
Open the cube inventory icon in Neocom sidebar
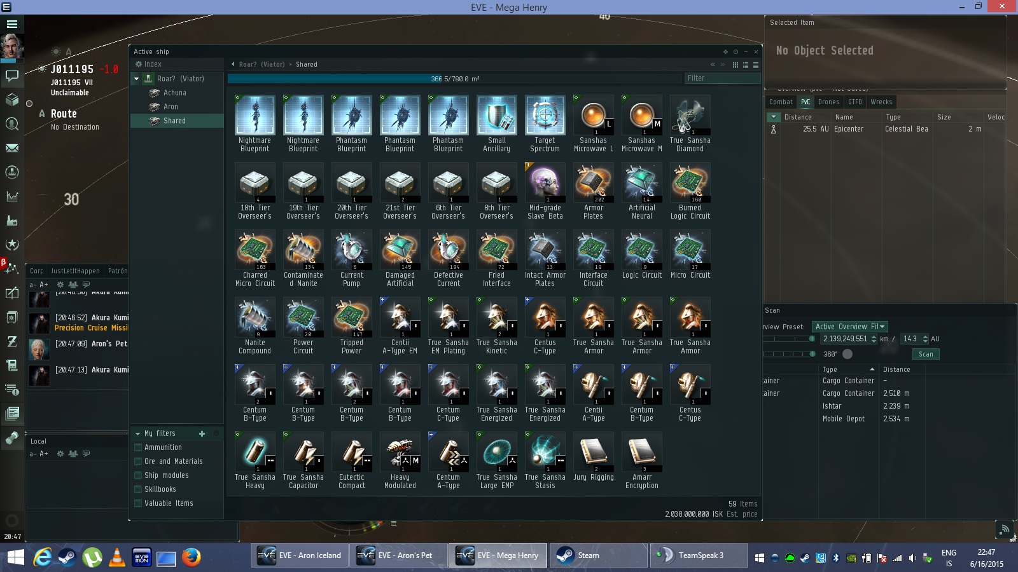click(x=12, y=100)
